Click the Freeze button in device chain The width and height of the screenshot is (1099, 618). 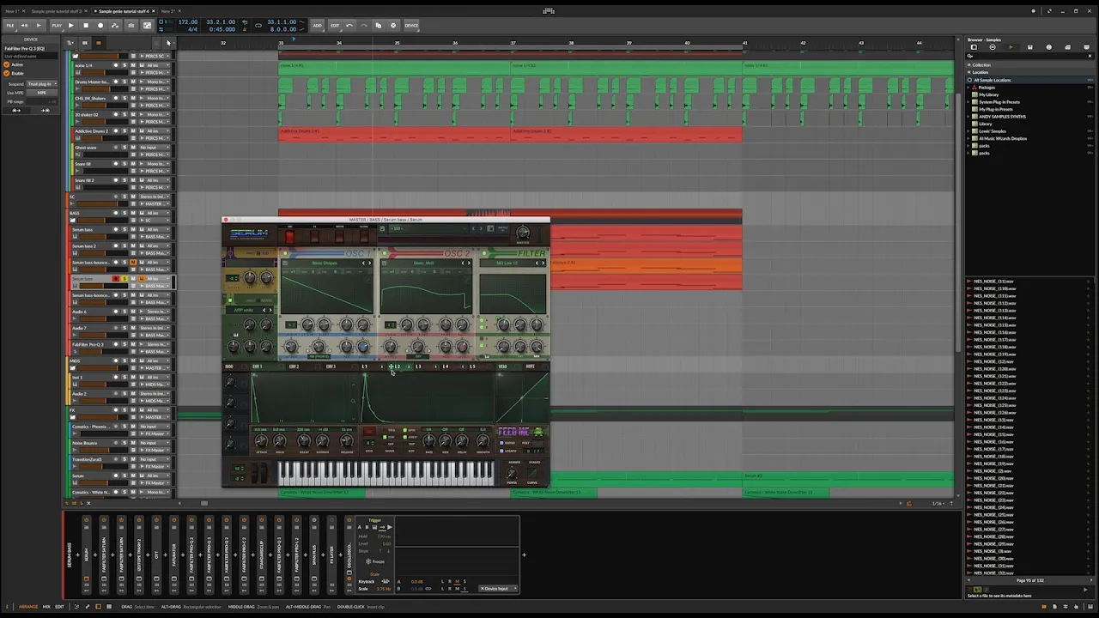click(375, 561)
